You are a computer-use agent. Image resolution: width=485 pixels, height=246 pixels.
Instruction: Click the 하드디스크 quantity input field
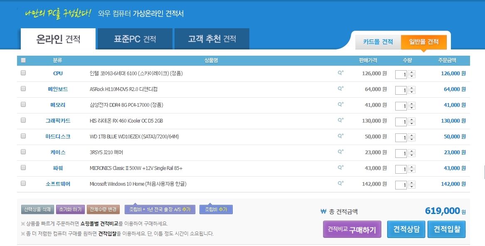401,138
